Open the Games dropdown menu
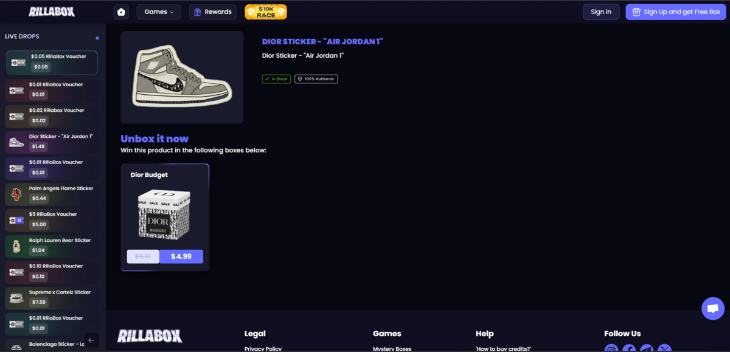 pyautogui.click(x=159, y=12)
